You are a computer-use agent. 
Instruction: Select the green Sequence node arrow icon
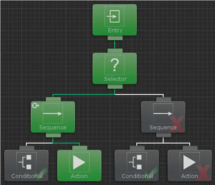tap(53, 113)
